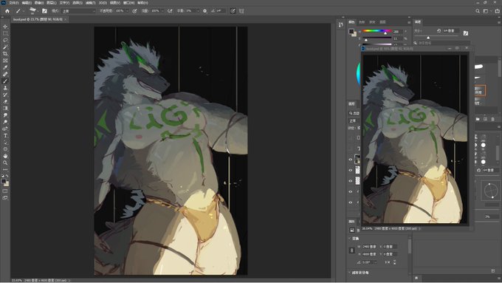Click the share icon at top right
The height and width of the screenshot is (283, 502).
coord(497,11)
